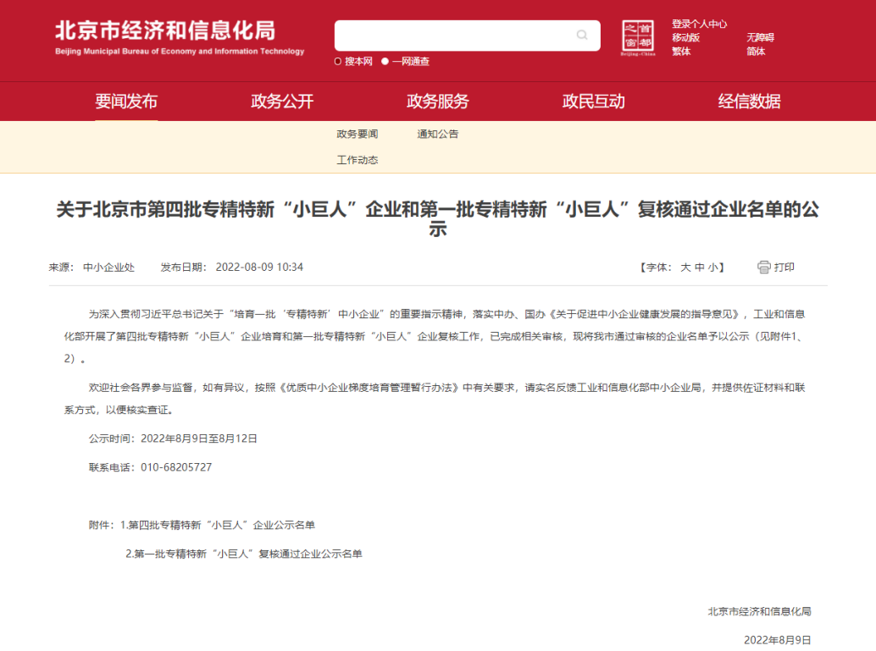Select the 搜本网 radio option

[339, 62]
